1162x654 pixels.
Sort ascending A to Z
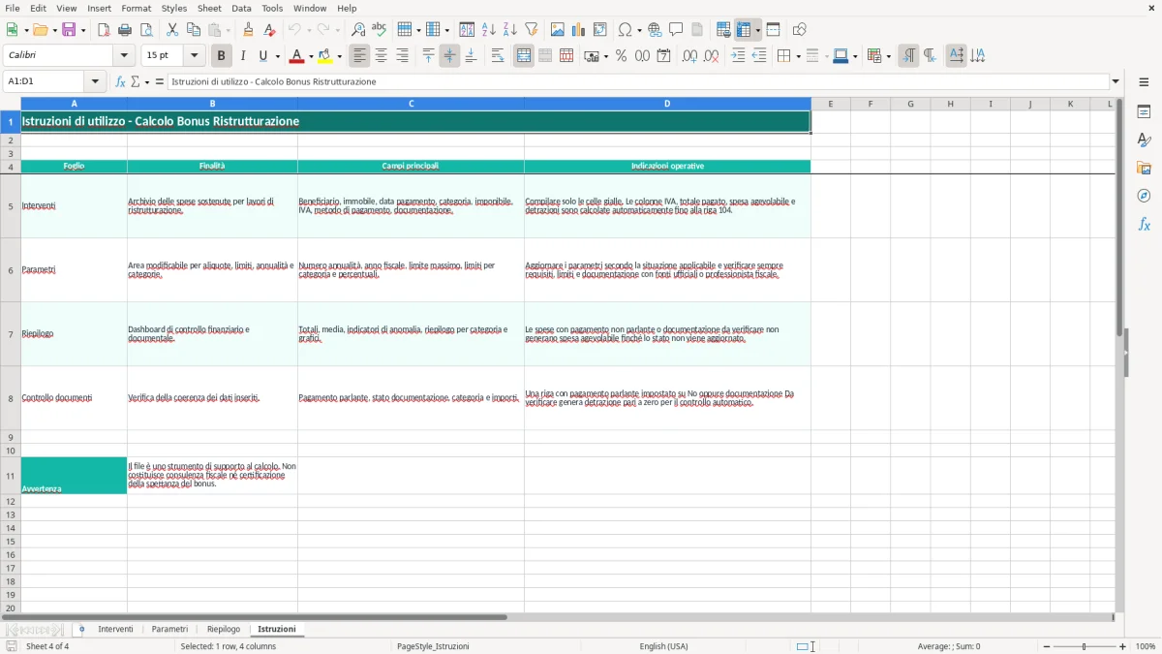489,30
